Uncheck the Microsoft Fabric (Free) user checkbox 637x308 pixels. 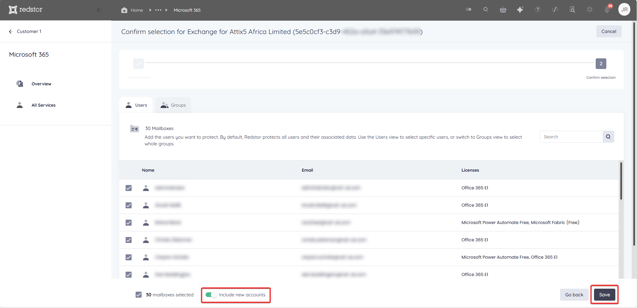click(x=129, y=223)
